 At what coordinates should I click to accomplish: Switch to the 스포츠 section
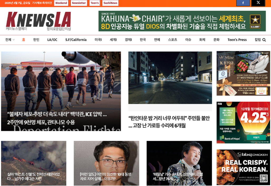[x=173, y=39]
